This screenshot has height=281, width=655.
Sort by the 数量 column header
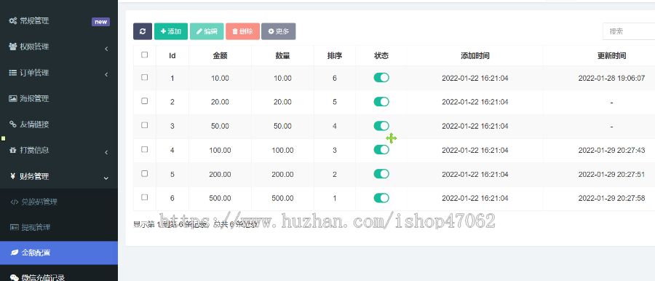[282, 55]
